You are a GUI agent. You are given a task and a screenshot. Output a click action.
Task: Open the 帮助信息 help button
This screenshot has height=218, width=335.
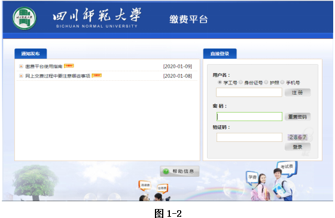(179, 171)
